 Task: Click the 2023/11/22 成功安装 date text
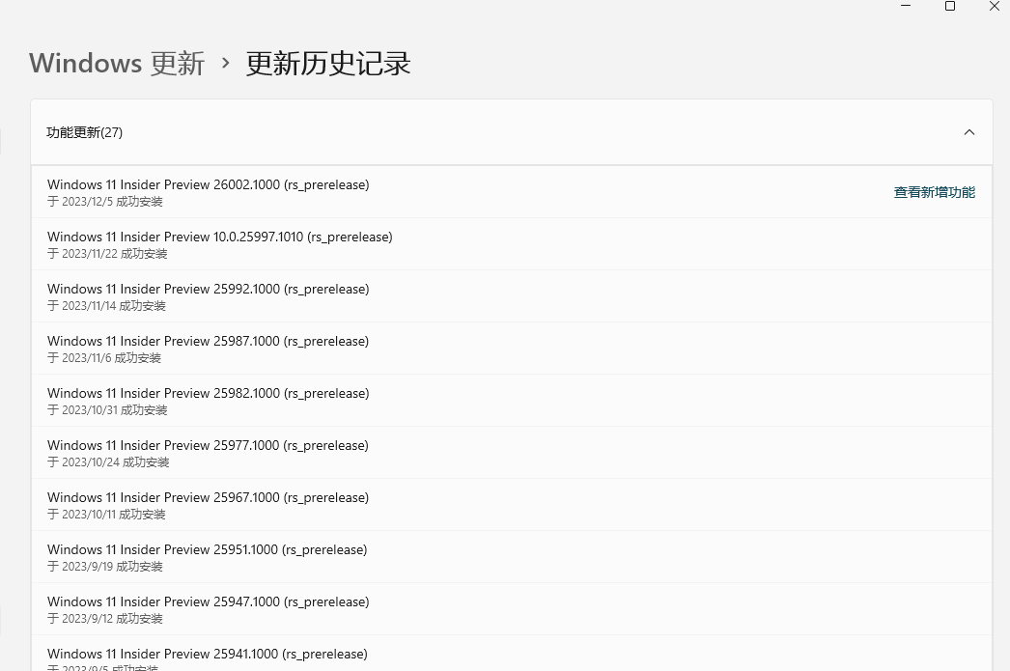(x=107, y=254)
